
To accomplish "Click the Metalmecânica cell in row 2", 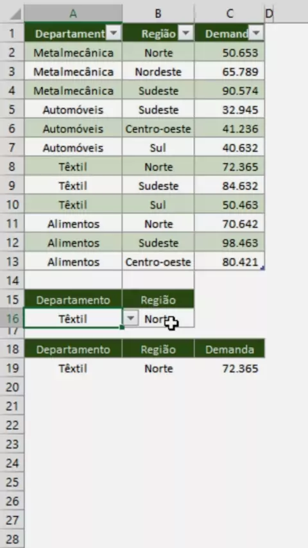I will click(x=73, y=53).
